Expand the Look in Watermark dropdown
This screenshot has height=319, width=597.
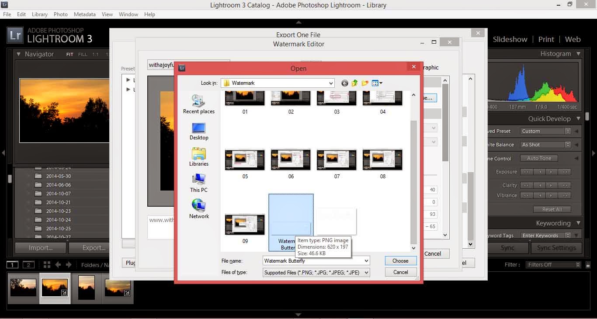pos(330,83)
